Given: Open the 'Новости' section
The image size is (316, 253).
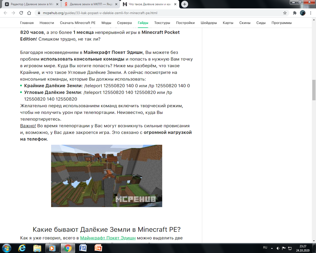Looking at the screenshot, I should point(47,23).
